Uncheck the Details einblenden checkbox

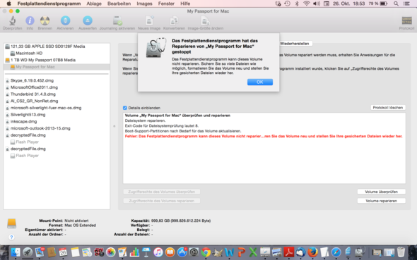pos(124,108)
